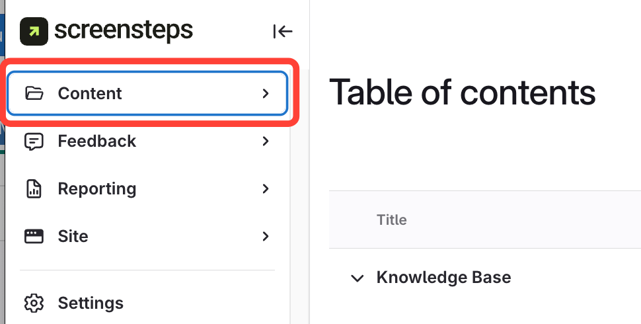
Task: Select the Reporting menu label
Action: pos(97,189)
